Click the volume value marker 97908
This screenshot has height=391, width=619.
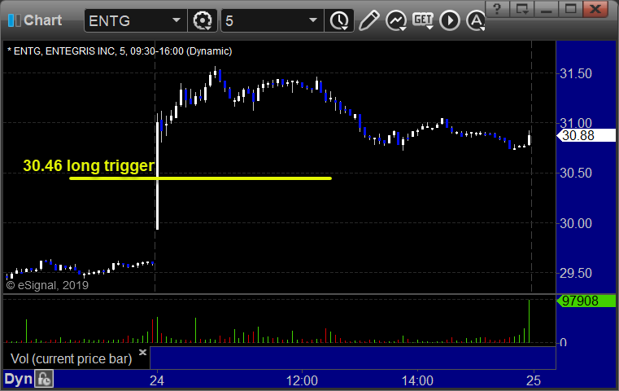pos(586,301)
